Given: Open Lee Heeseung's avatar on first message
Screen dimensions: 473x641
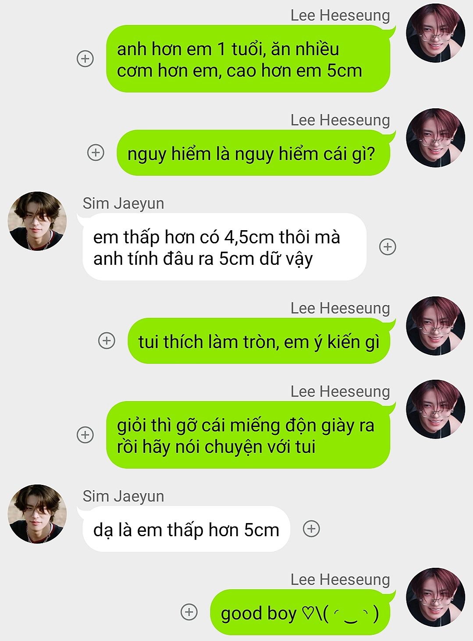Looking at the screenshot, I should [x=435, y=33].
